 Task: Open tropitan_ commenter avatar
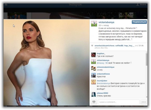pyautogui.click(x=93, y=55)
